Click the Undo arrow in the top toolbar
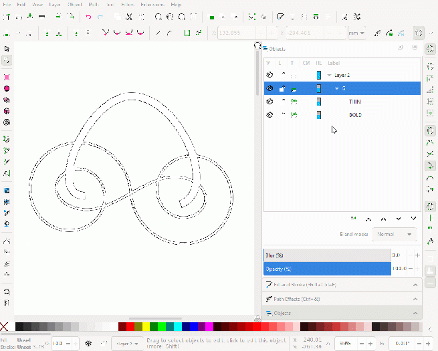 click(88, 17)
